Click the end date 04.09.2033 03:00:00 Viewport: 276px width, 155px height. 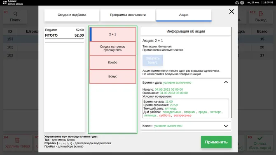173,93
